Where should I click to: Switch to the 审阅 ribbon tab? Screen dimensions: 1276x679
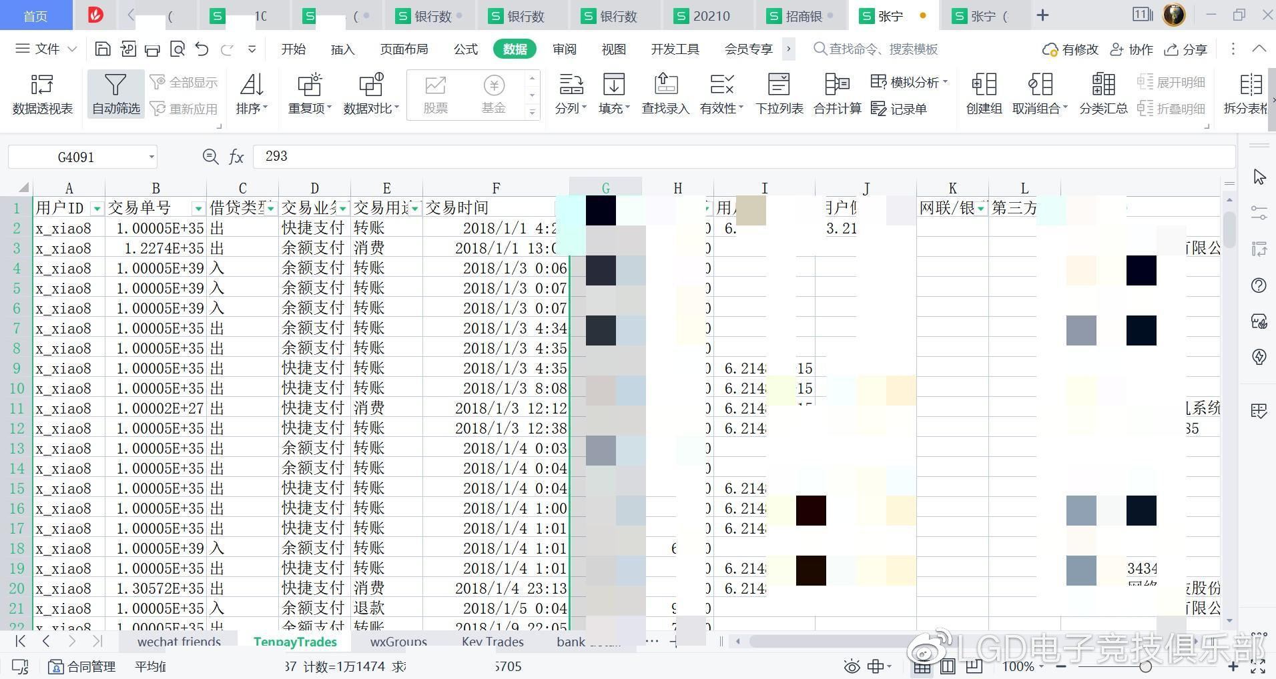click(x=564, y=49)
